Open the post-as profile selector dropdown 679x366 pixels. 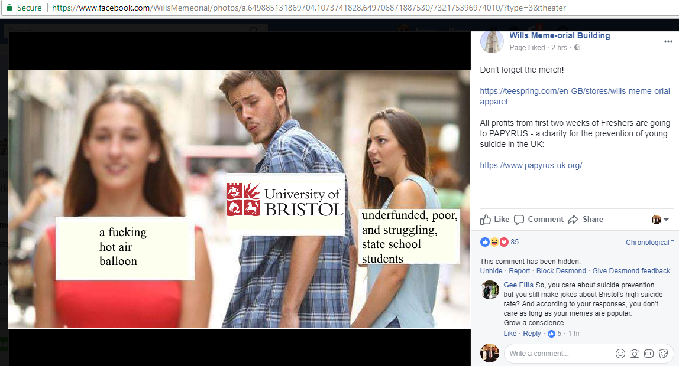pos(661,220)
